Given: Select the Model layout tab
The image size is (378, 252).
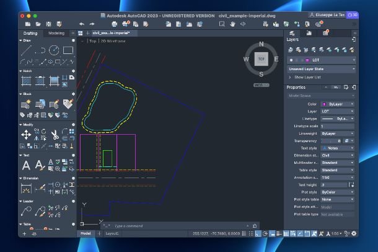Looking at the screenshot, I should click(86, 233).
